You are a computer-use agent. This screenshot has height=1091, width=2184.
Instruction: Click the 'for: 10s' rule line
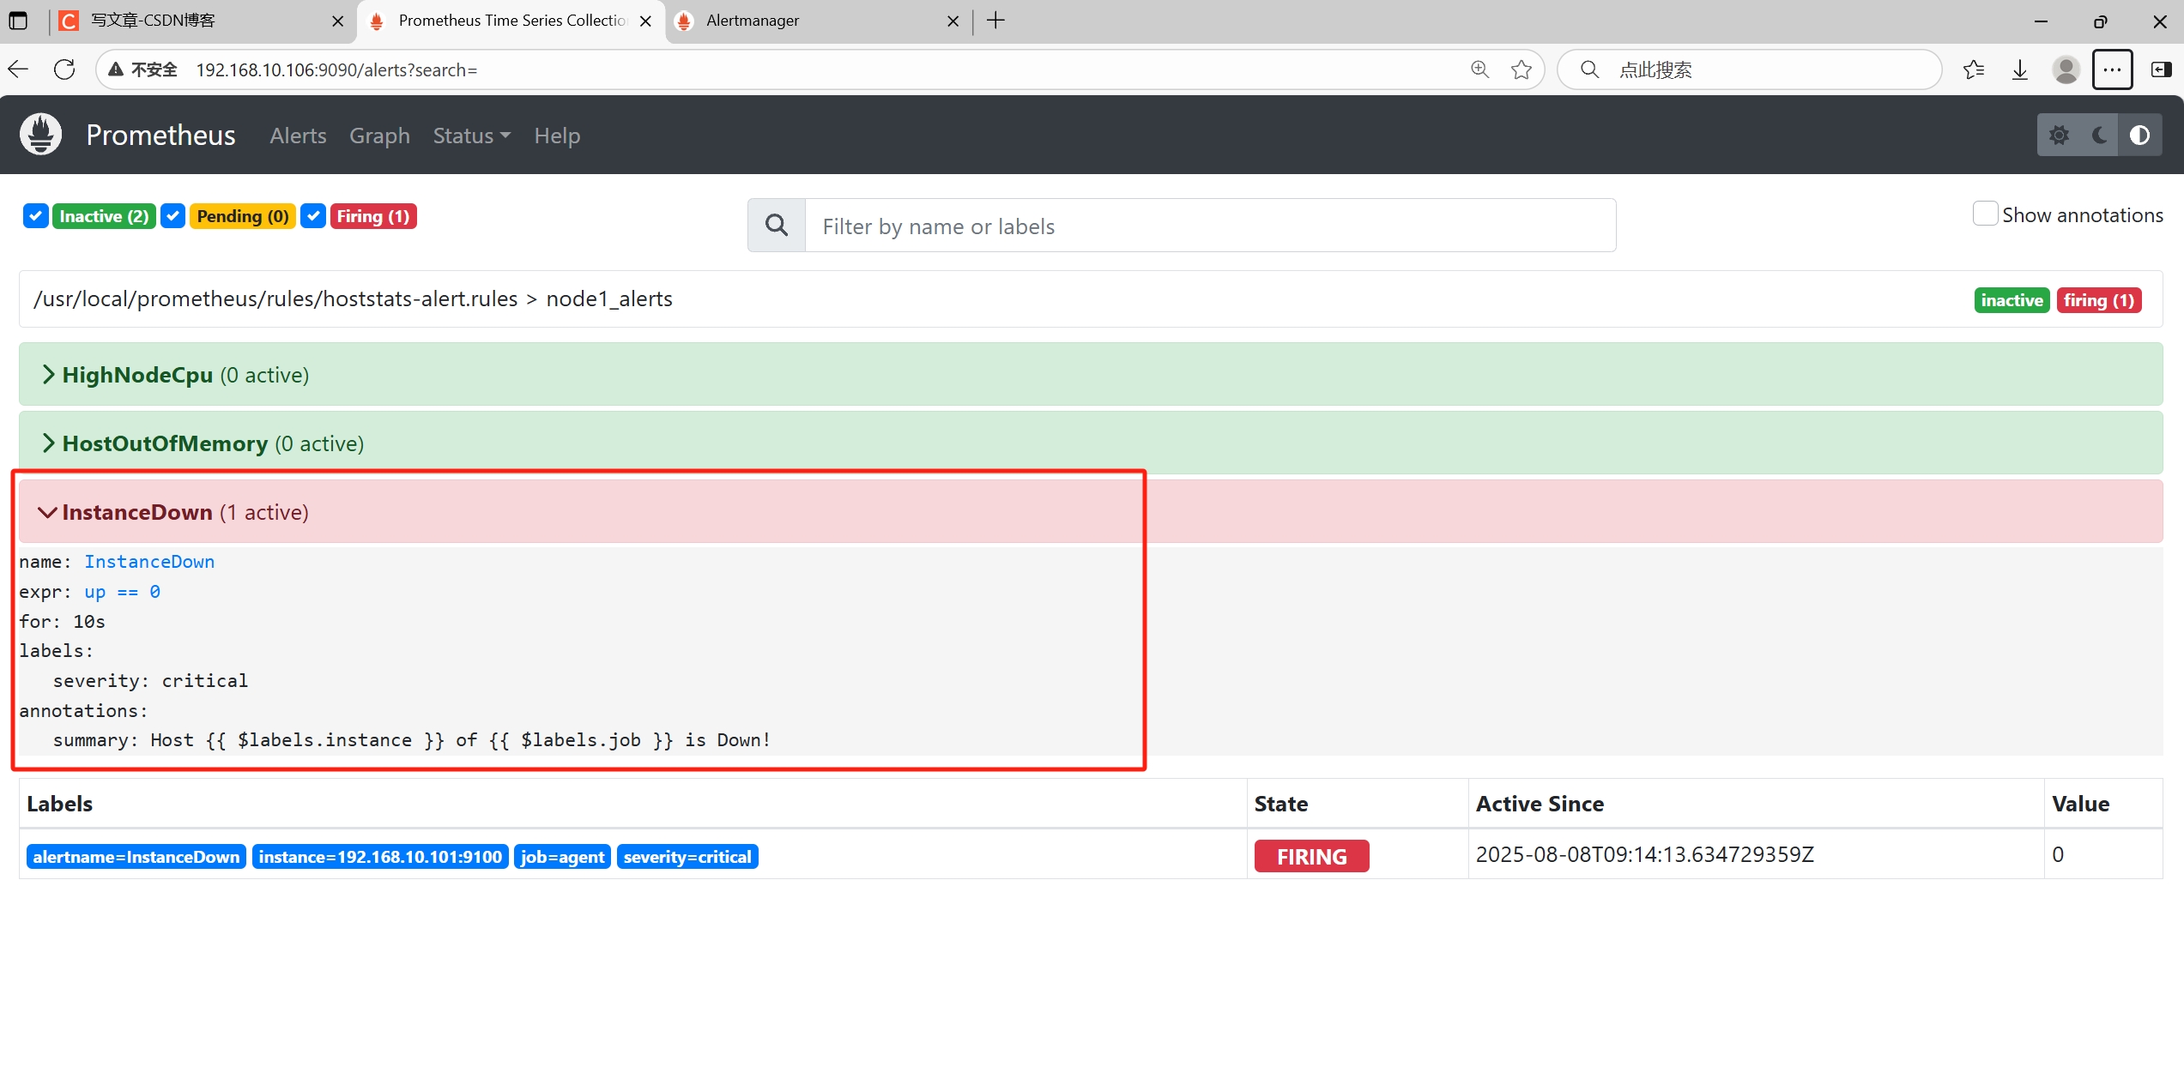pos(62,621)
